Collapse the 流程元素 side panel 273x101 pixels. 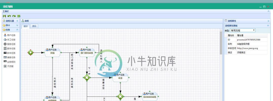[x=17, y=21]
